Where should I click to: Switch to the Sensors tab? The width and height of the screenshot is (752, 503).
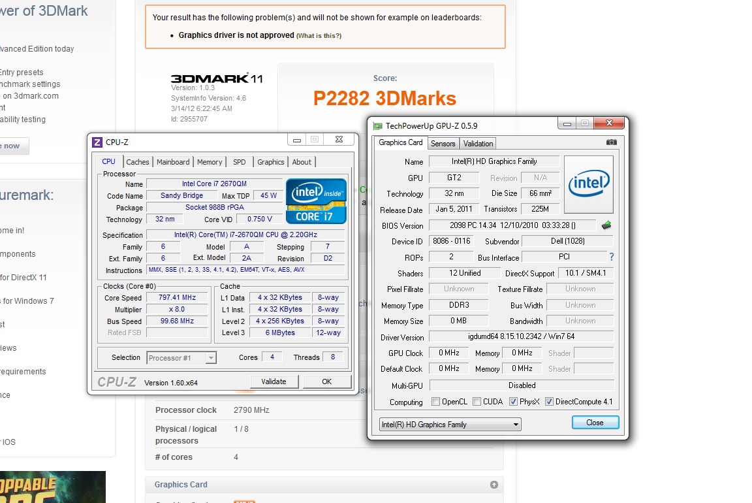[x=443, y=144]
